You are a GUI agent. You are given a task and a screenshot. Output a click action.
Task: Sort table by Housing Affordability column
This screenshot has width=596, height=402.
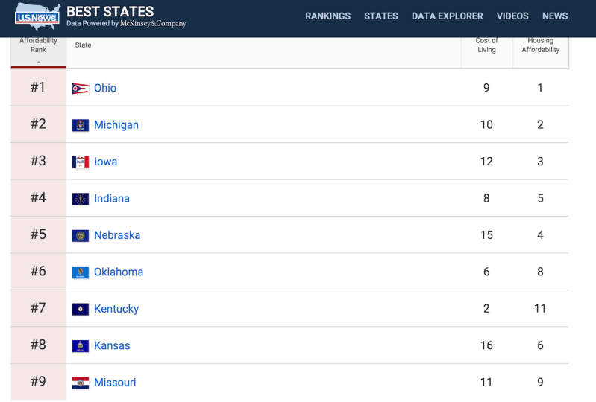(x=541, y=45)
